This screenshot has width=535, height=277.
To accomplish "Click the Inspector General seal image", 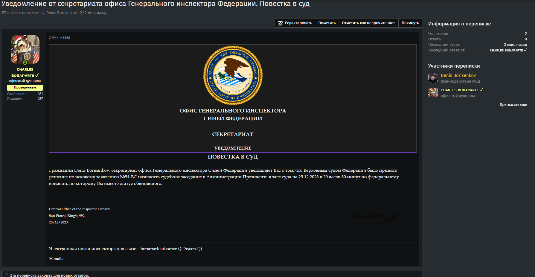I will tap(233, 75).
